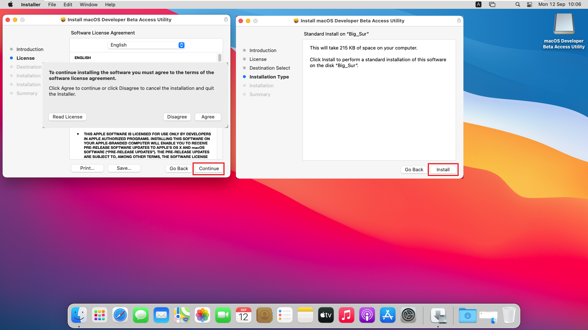Click Agree to accept the license
Screen dimensions: 588x330
pos(208,117)
